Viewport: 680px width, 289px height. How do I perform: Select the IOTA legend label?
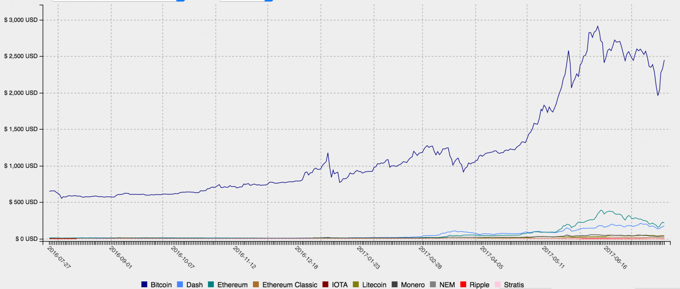[340, 285]
